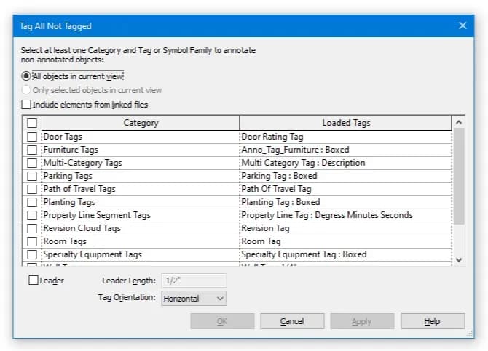The image size is (488, 351).
Task: Close the Tag All Not Tagged dialog
Action: coord(463,25)
